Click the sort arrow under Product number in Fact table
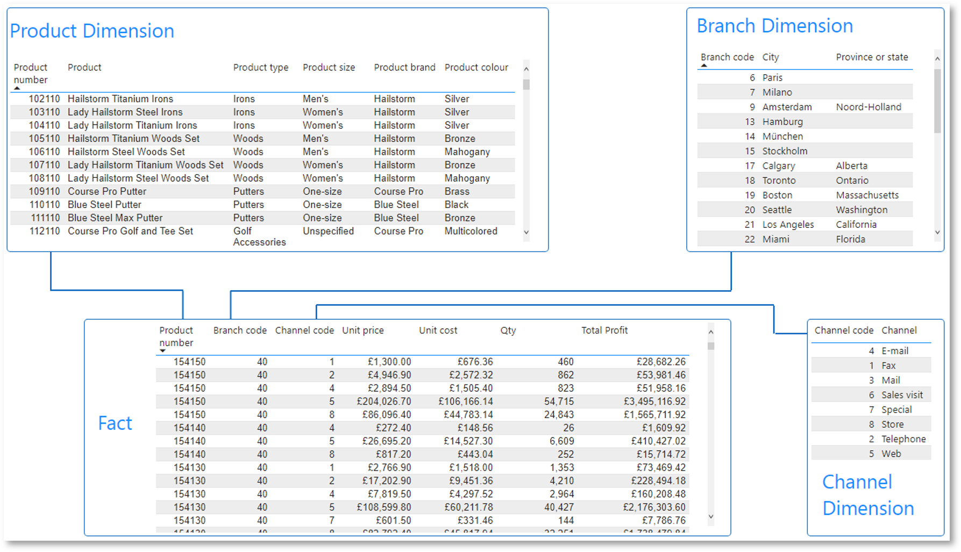This screenshot has height=552, width=961. [x=163, y=350]
